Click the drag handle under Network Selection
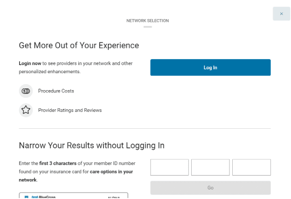This screenshot has width=291, height=199. (147, 27)
